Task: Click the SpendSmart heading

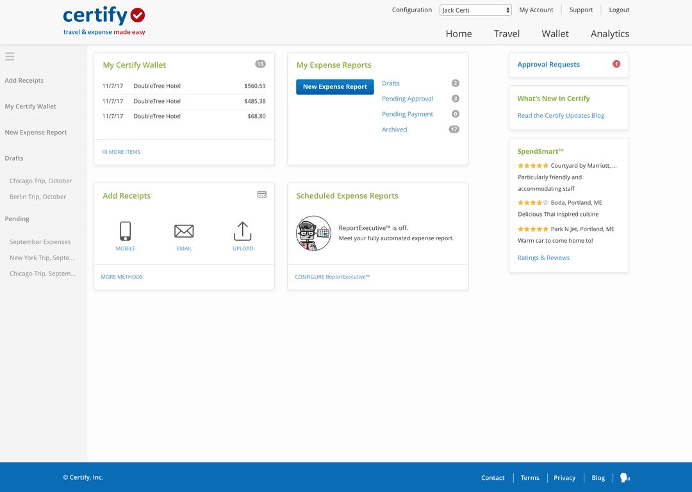Action: pyautogui.click(x=540, y=151)
